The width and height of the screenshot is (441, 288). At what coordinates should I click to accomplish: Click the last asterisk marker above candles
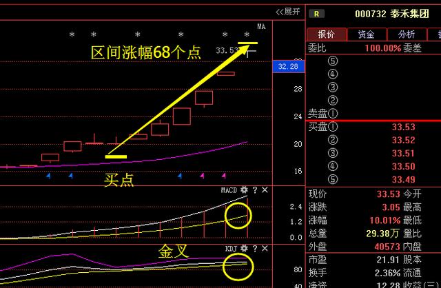(247, 35)
